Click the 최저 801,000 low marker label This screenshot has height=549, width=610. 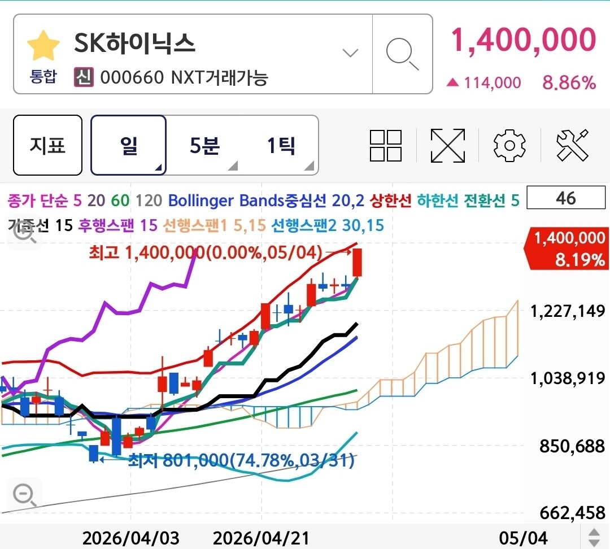(x=241, y=460)
